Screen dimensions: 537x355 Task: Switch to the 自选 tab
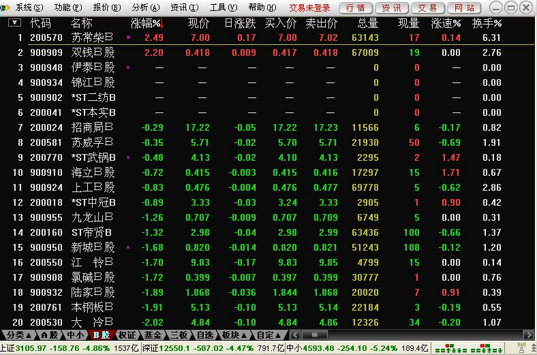(205, 335)
